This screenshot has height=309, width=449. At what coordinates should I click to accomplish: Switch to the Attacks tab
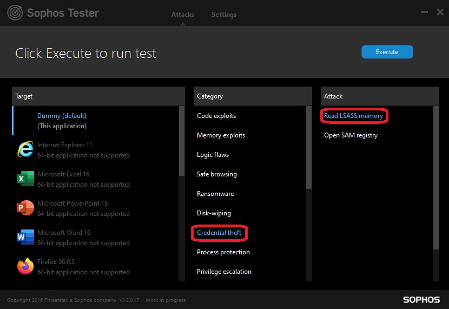[x=183, y=15]
